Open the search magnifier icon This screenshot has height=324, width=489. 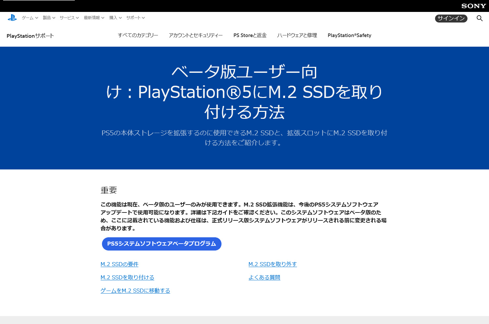point(479,18)
